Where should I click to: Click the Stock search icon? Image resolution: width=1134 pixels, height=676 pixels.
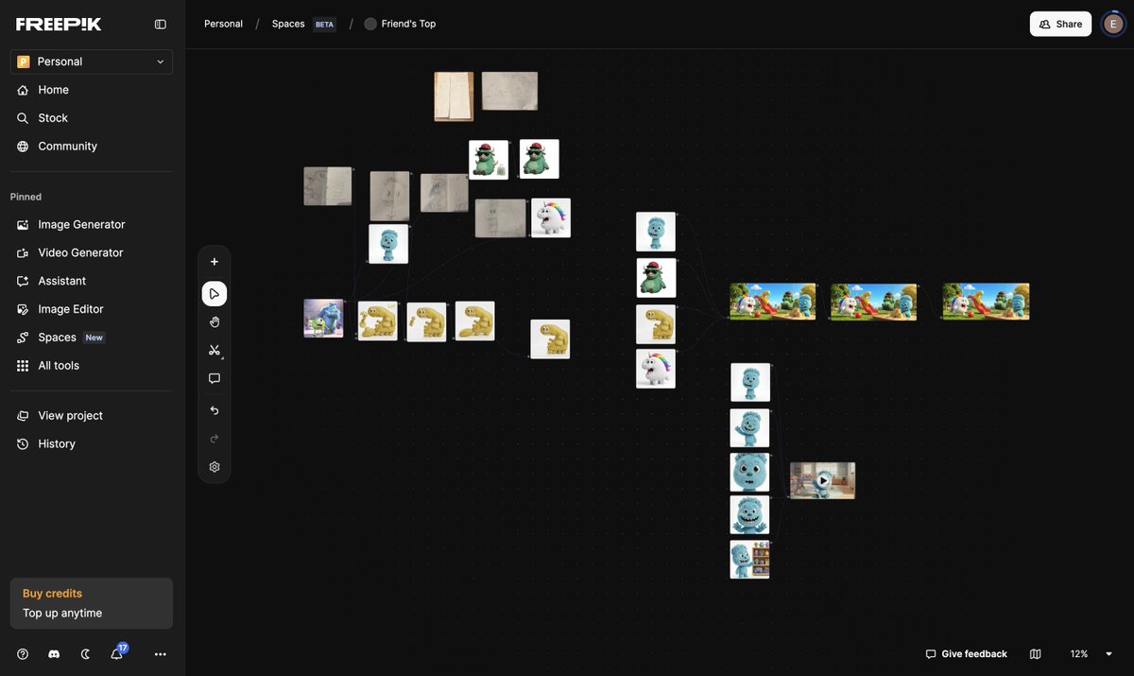23,118
